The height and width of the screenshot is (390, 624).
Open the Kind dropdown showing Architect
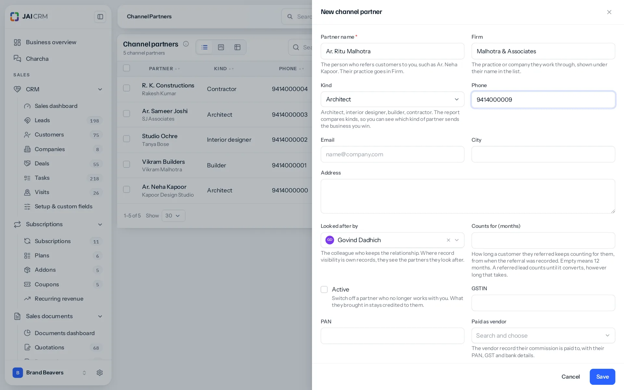click(x=392, y=99)
